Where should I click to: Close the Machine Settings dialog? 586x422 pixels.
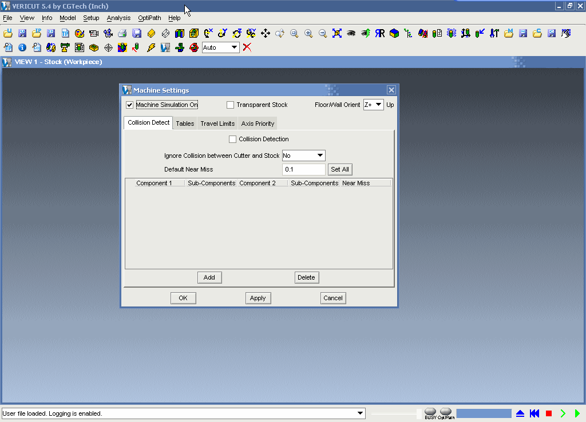point(391,90)
